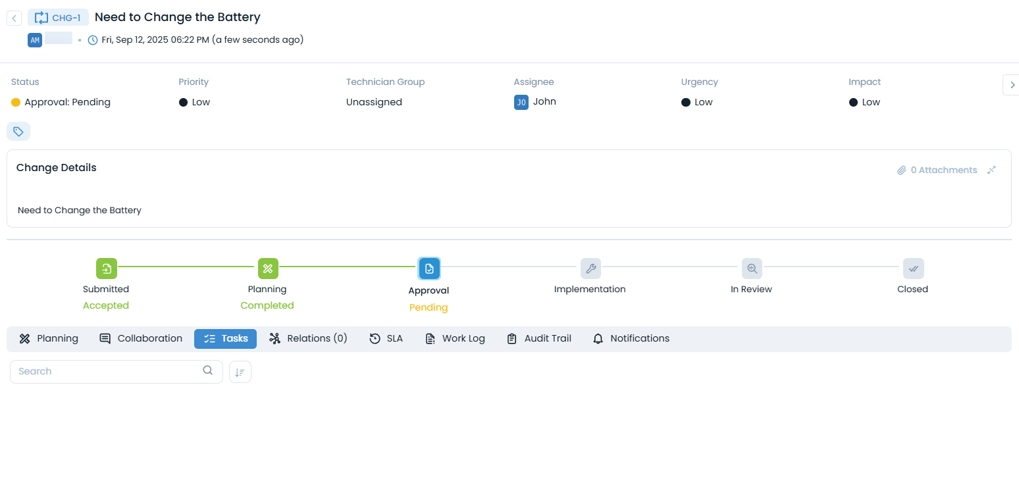
Task: Click the sort order icon beside the search box
Action: (240, 371)
